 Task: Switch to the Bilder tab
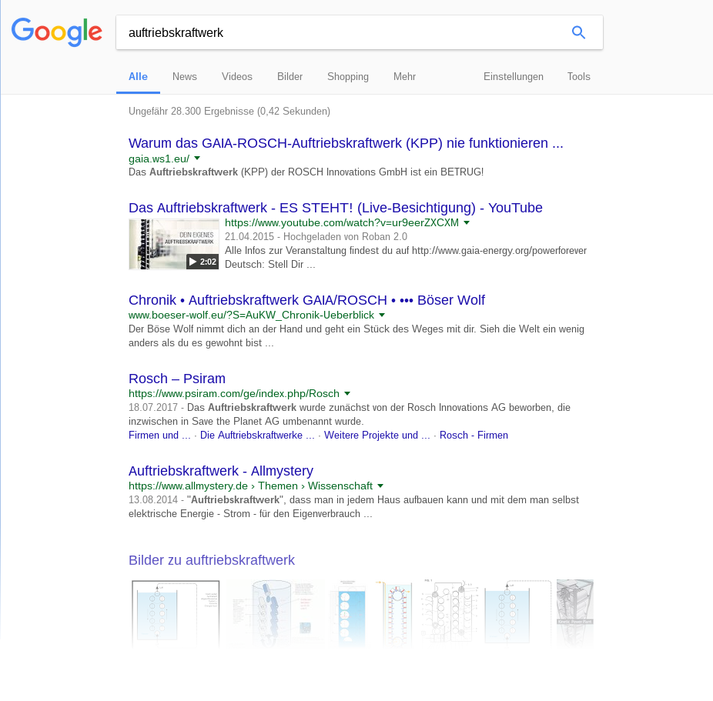290,76
